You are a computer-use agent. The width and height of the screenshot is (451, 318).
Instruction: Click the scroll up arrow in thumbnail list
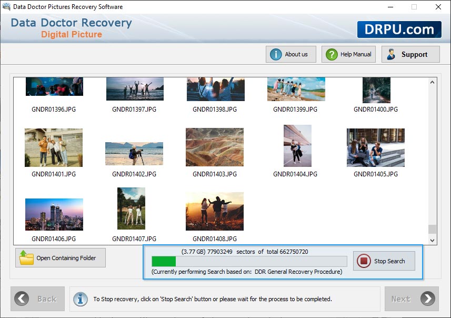[x=432, y=82]
